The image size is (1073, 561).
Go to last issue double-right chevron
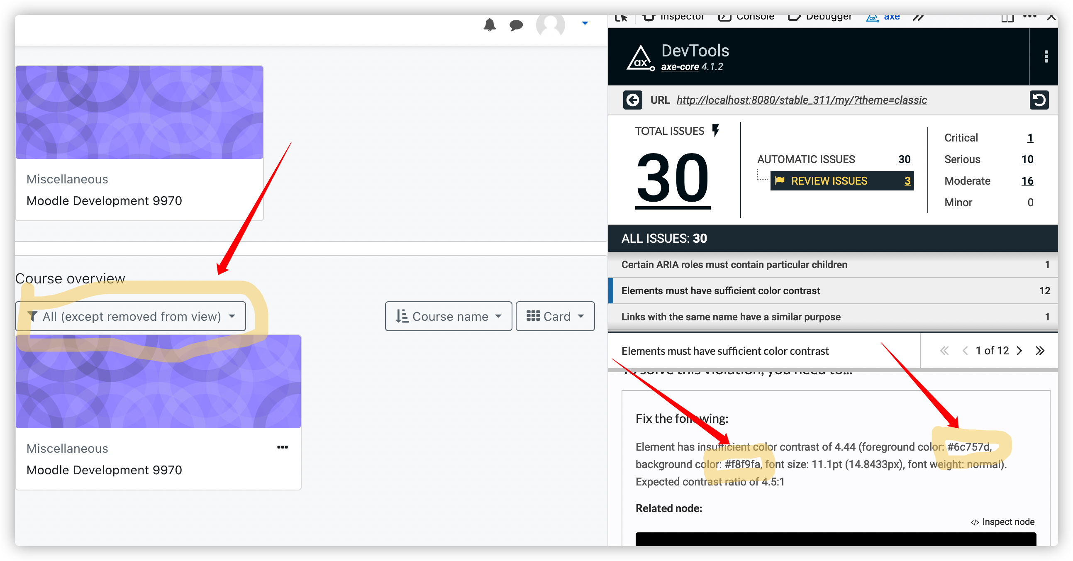click(x=1040, y=351)
